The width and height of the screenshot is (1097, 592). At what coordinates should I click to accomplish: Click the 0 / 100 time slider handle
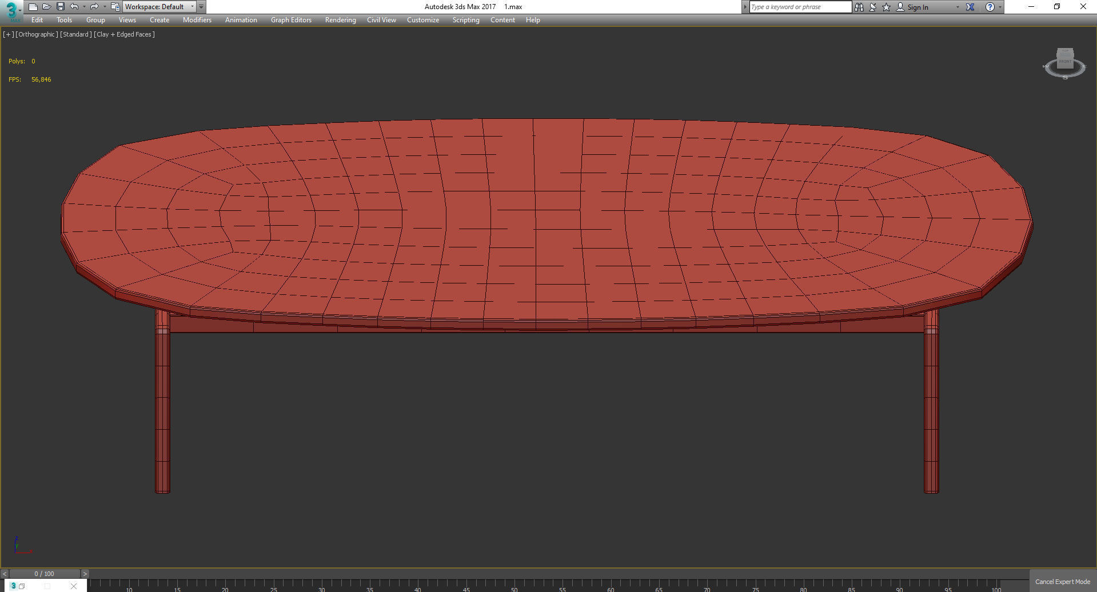tap(45, 574)
